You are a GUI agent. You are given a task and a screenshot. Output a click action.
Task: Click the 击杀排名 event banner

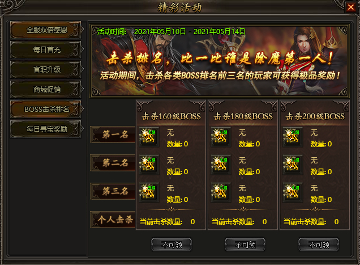220,61
